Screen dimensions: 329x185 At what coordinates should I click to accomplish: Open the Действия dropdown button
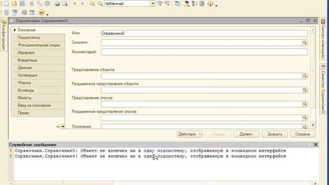pyautogui.click(x=190, y=134)
